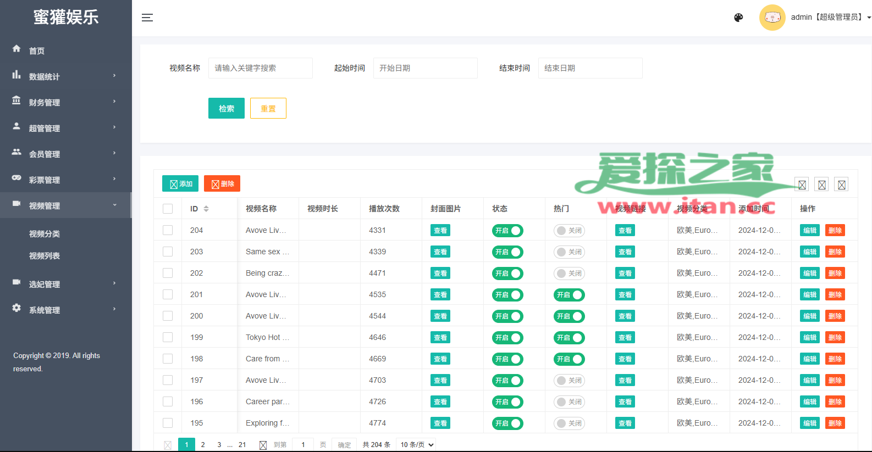Image resolution: width=872 pixels, height=452 pixels.
Task: Disable status toggle for video 204
Action: (507, 231)
